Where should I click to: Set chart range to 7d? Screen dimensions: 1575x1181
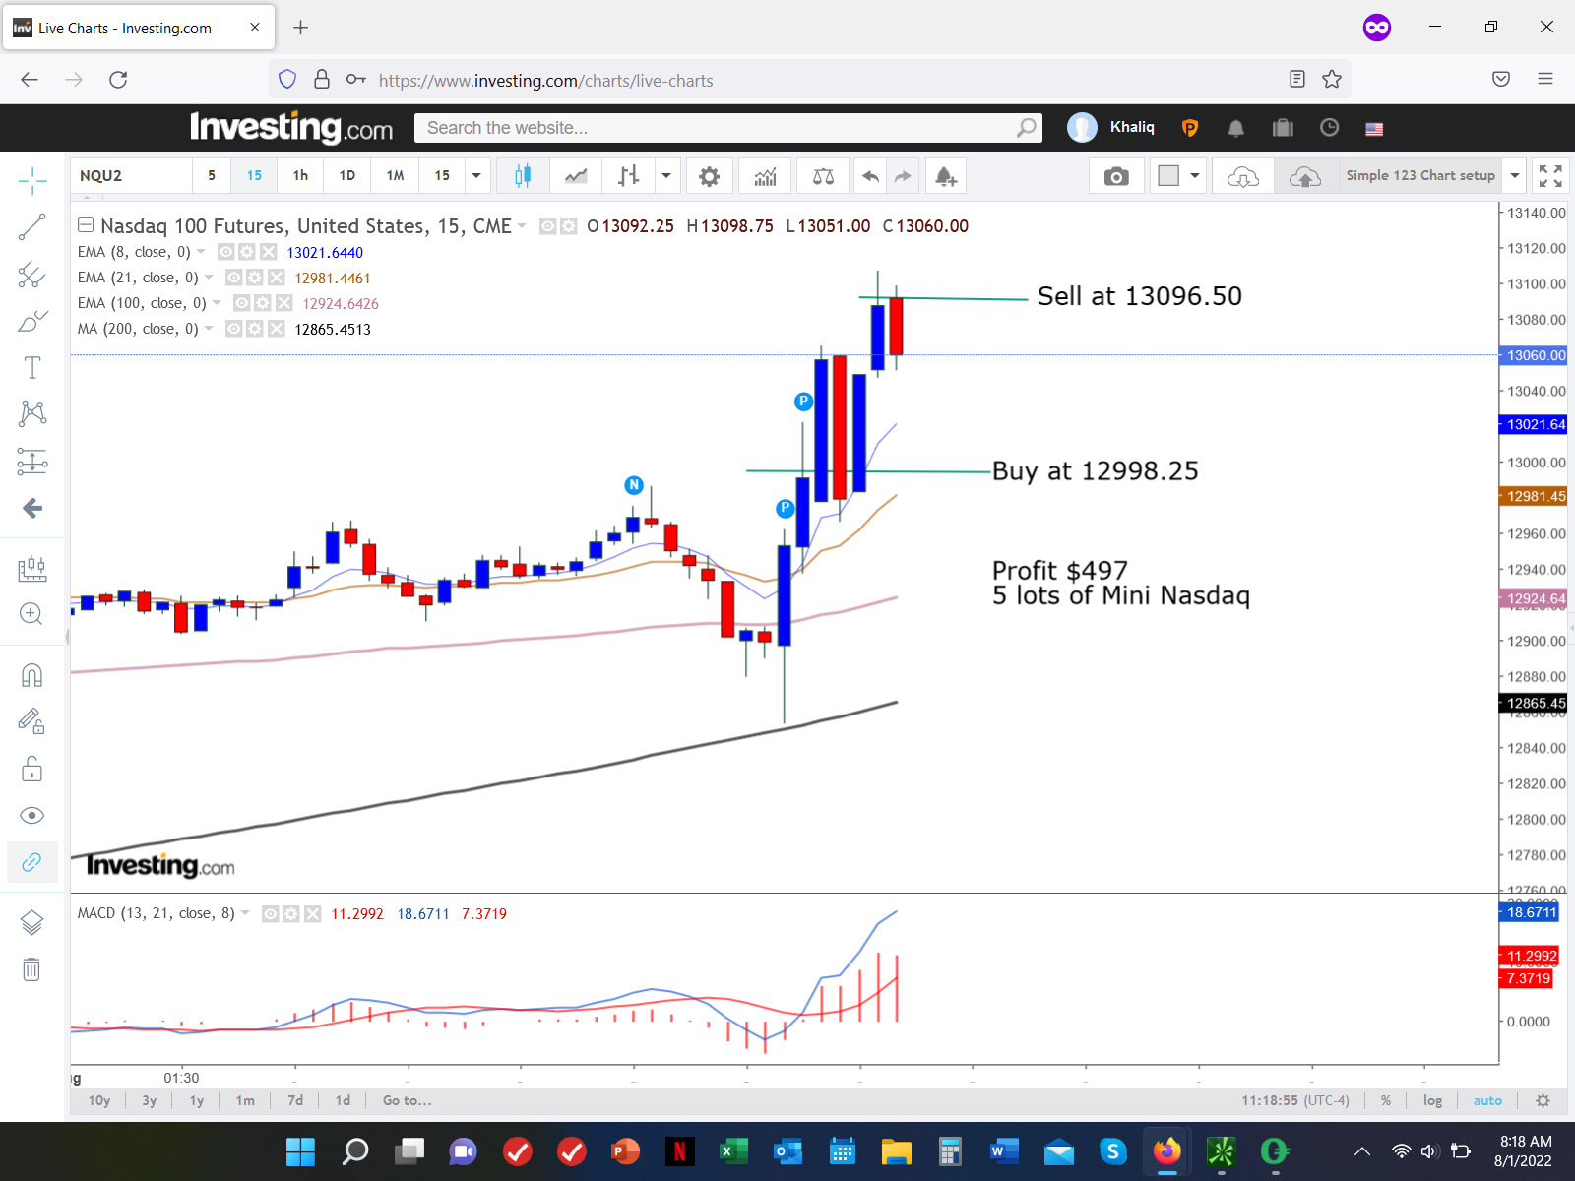click(x=295, y=1100)
